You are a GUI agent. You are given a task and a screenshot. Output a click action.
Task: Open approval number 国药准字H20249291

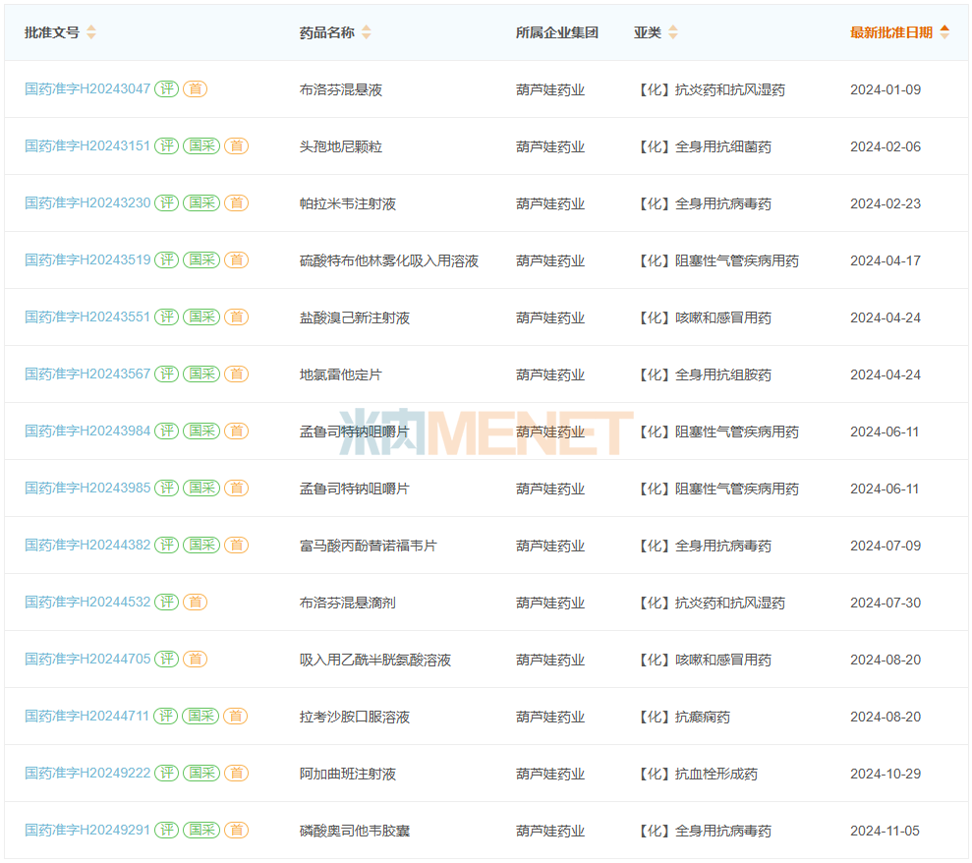pos(87,831)
